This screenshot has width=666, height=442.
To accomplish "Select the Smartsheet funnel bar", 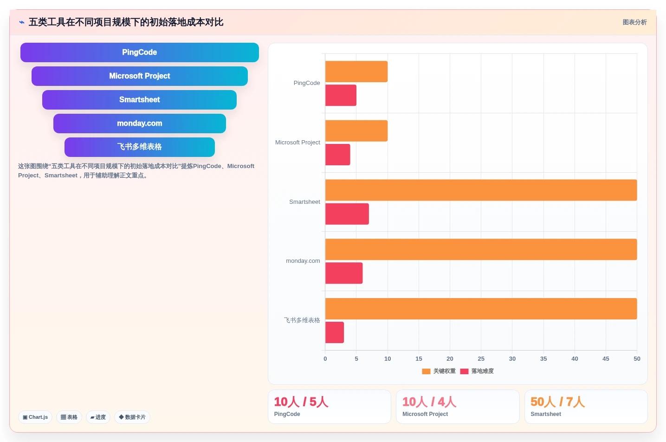I will tap(140, 100).
